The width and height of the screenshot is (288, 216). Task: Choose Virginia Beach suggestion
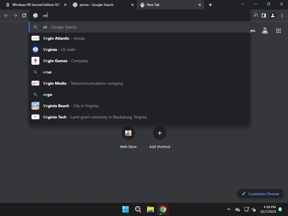coord(139,106)
